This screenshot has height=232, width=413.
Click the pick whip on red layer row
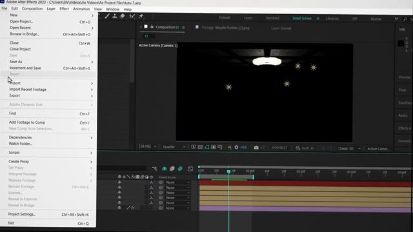click(161, 182)
